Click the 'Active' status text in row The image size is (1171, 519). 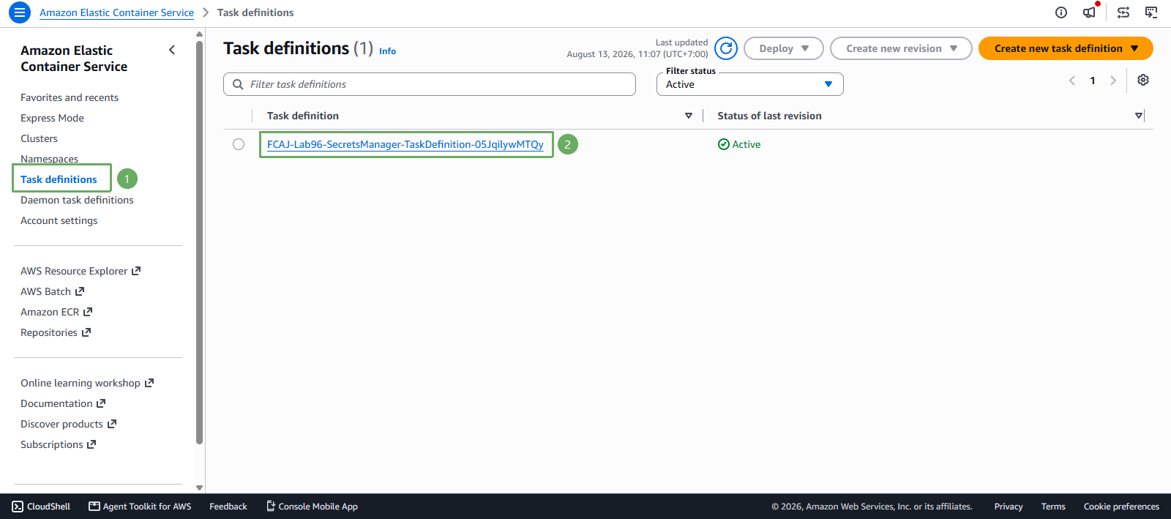click(x=747, y=144)
